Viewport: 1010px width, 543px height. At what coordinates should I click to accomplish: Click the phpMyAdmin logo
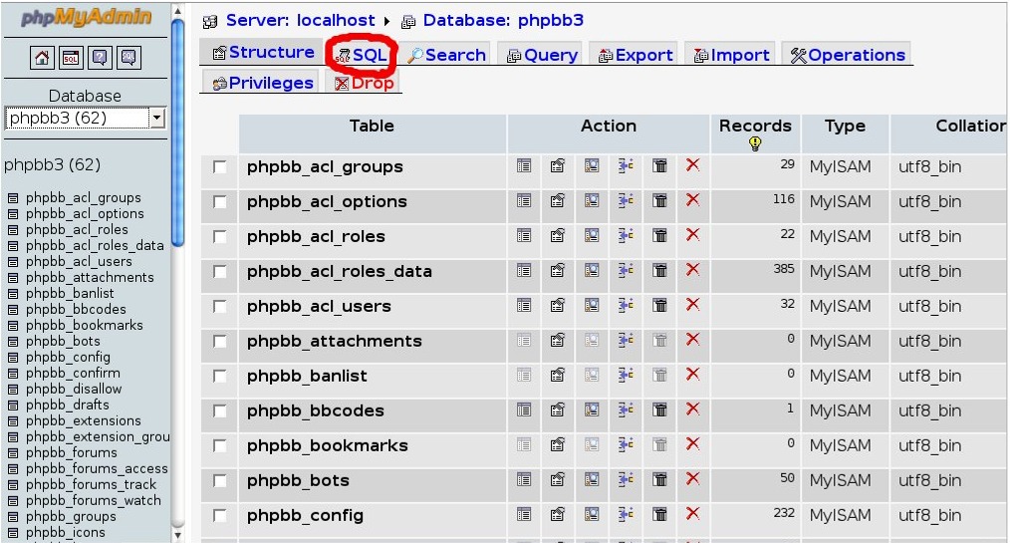tap(86, 17)
